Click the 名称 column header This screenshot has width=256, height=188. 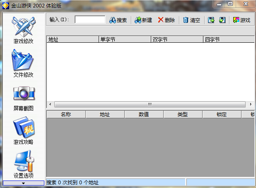tap(66, 115)
